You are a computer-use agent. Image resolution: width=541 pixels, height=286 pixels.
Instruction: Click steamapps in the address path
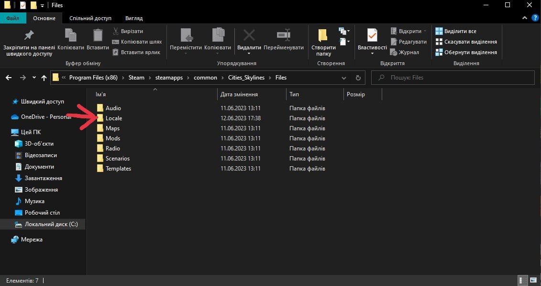(169, 78)
